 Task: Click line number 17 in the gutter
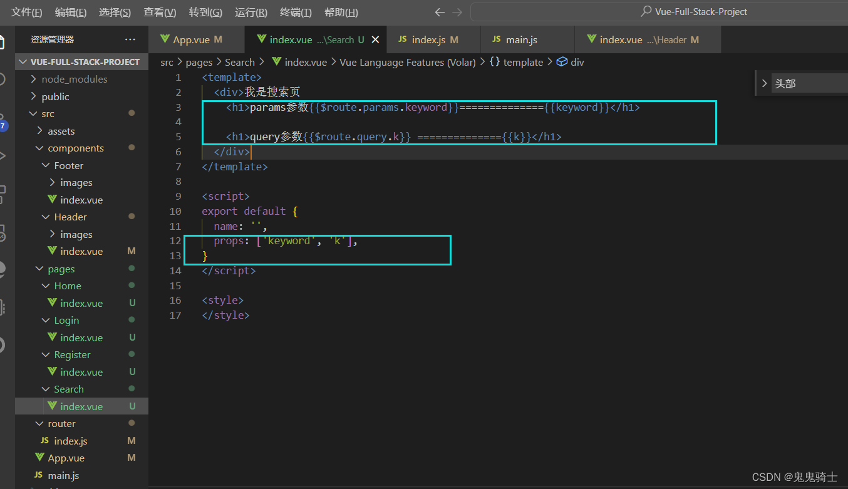coord(175,315)
